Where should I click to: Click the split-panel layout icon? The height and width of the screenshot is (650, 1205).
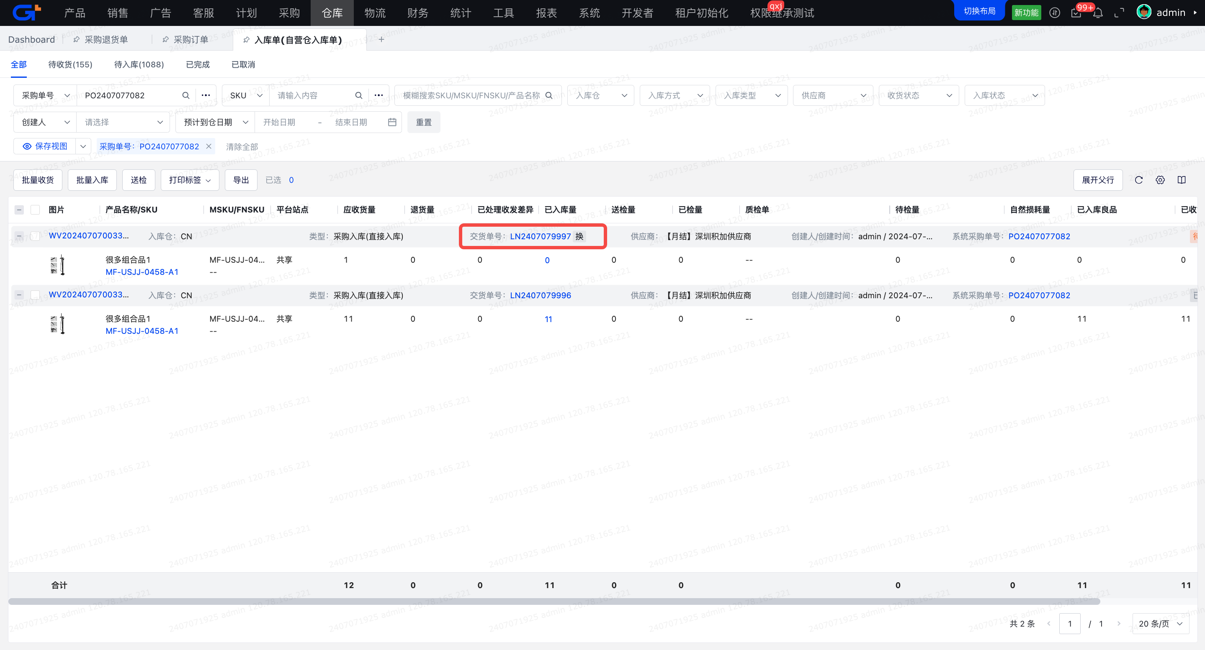coord(1182,180)
